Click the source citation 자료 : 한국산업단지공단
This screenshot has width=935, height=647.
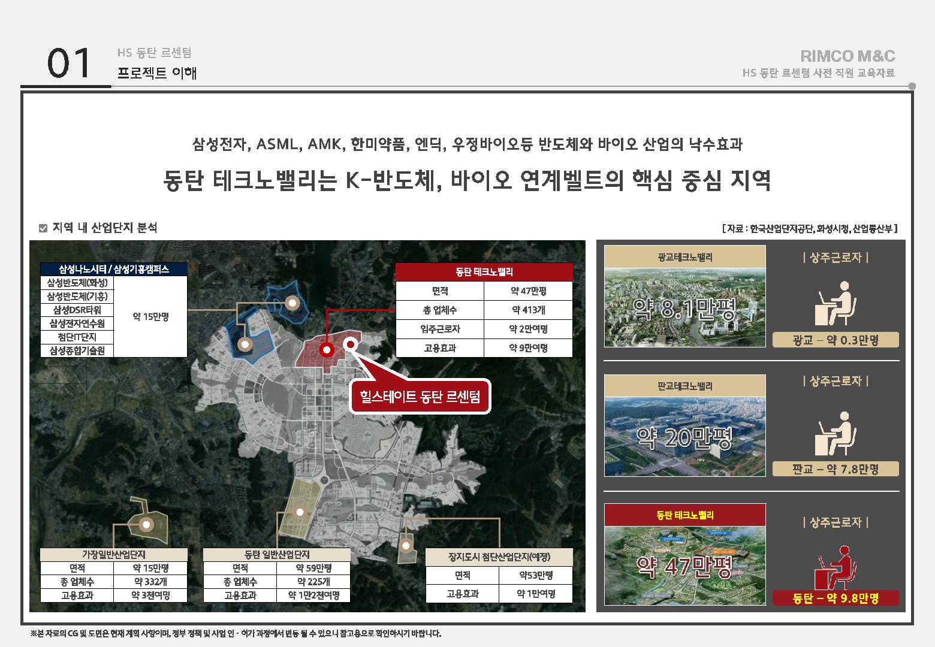(x=810, y=229)
